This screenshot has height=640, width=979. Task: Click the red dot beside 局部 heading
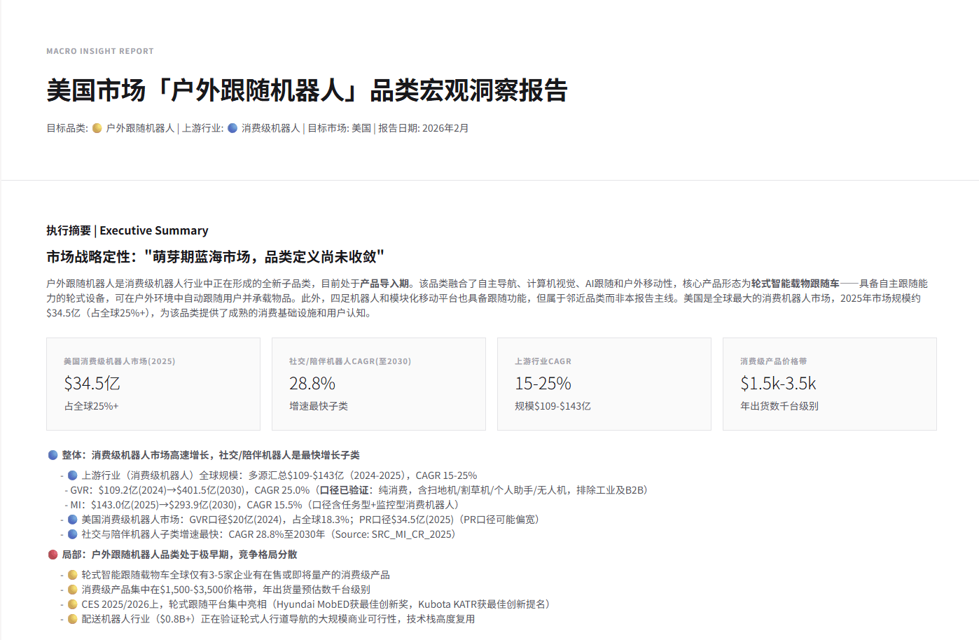point(53,555)
